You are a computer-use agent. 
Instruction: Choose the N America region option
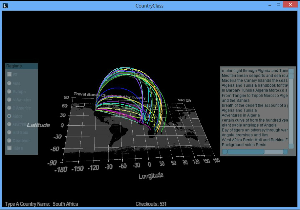point(10,100)
